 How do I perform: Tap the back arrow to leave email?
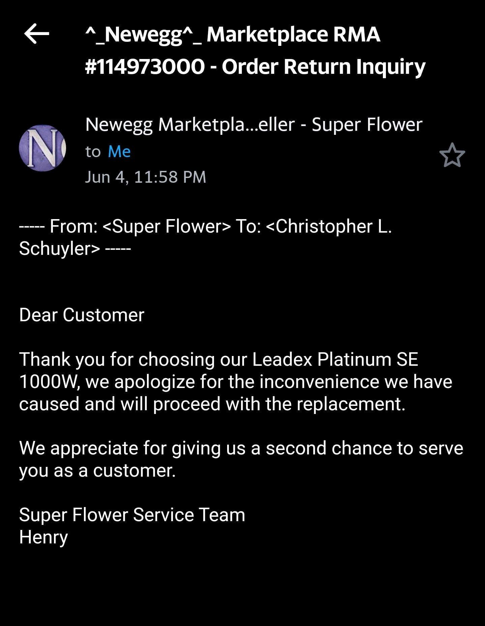click(x=36, y=34)
